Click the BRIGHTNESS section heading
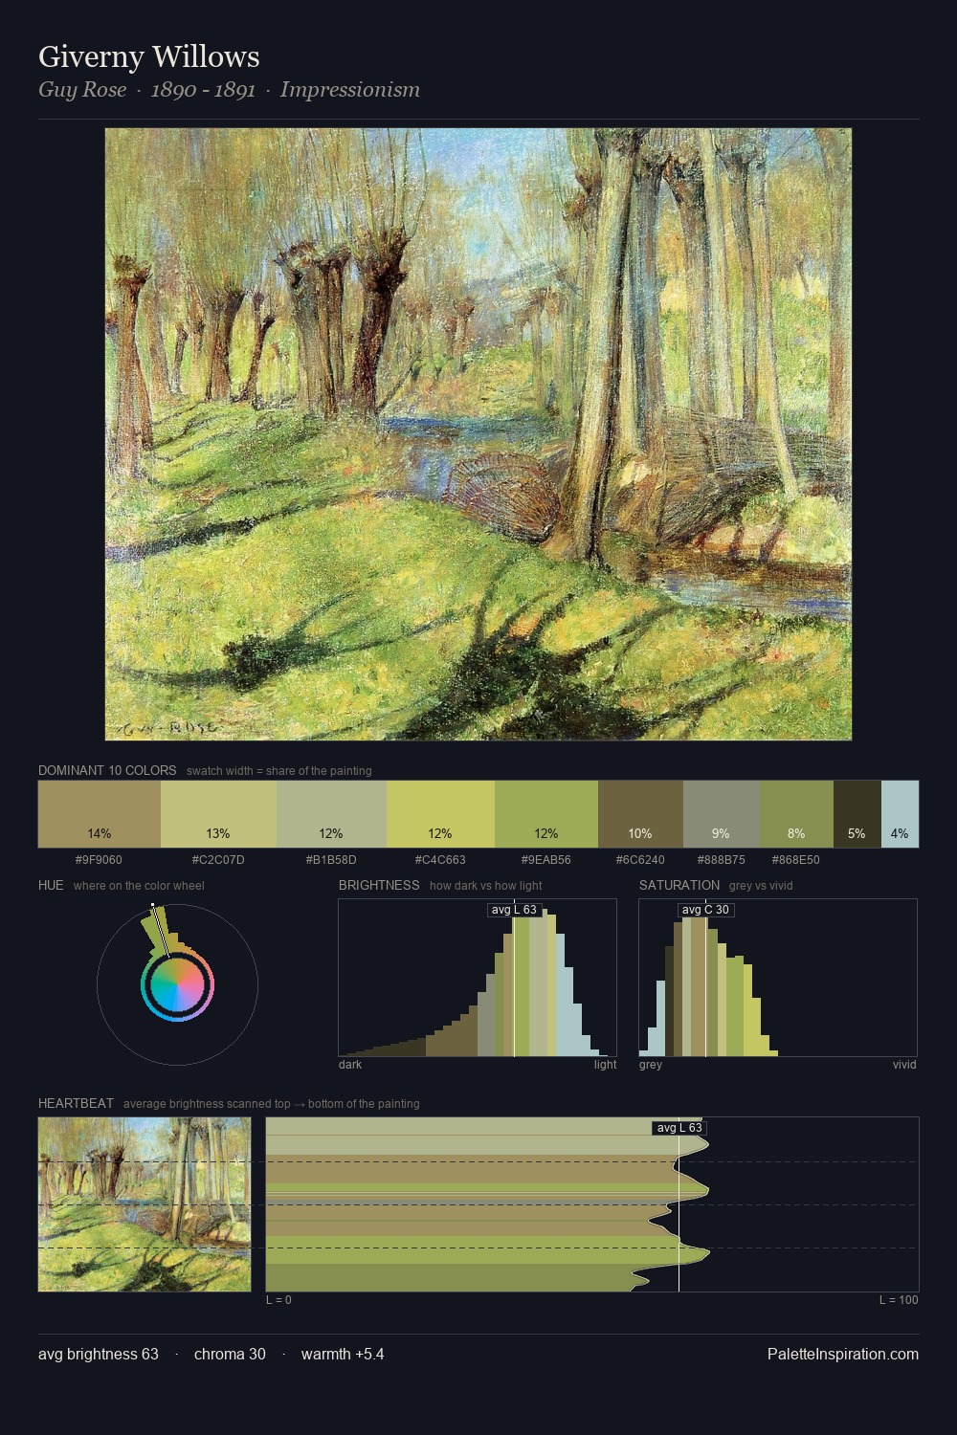957x1435 pixels. [x=379, y=885]
